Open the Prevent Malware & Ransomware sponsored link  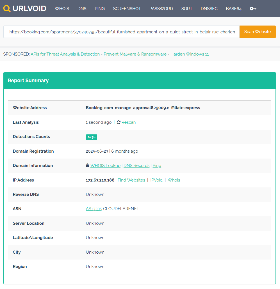point(135,54)
